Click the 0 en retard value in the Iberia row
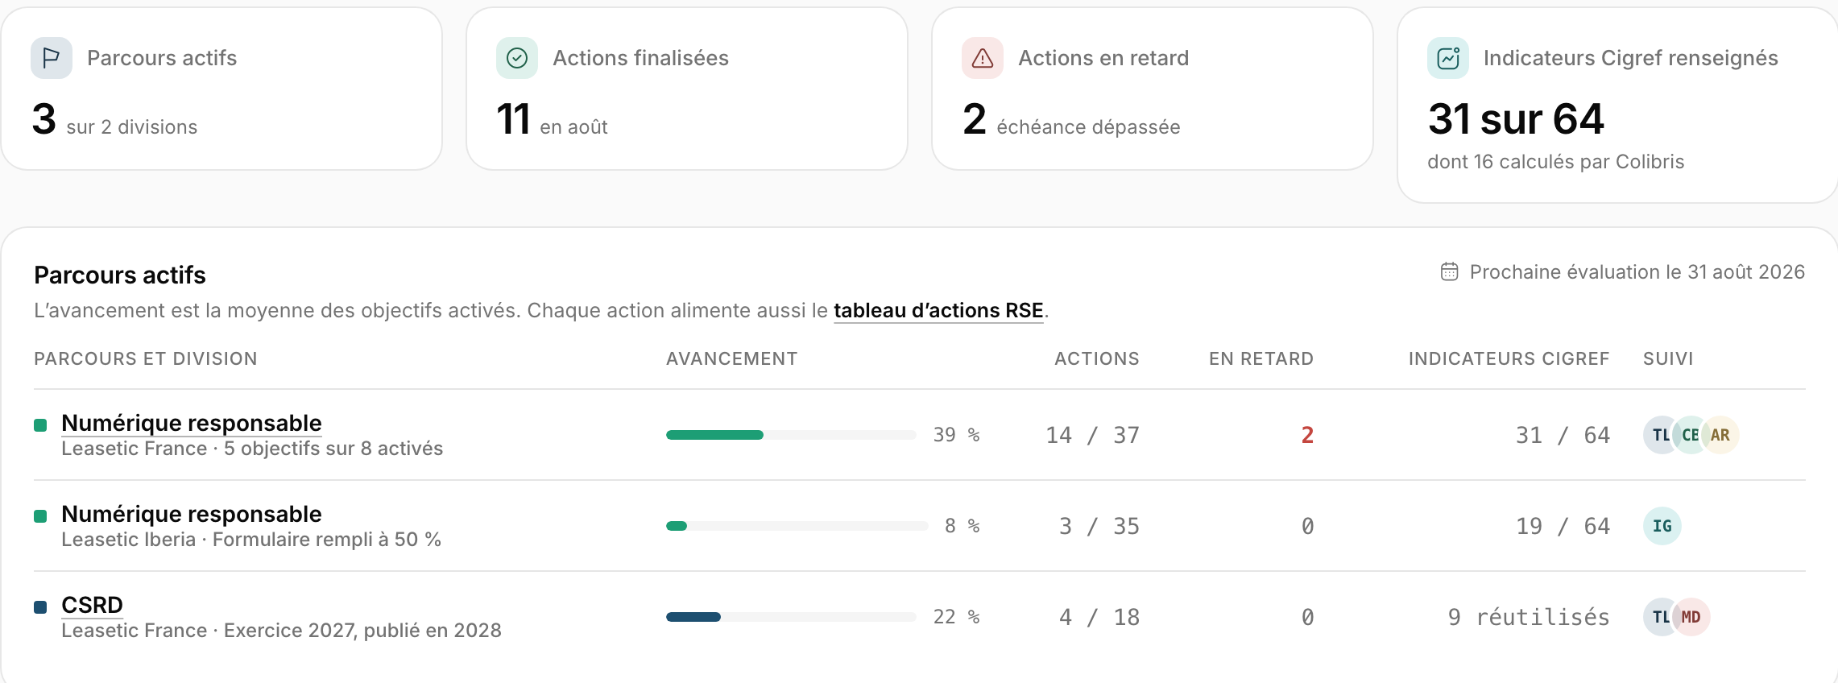 pyautogui.click(x=1307, y=526)
